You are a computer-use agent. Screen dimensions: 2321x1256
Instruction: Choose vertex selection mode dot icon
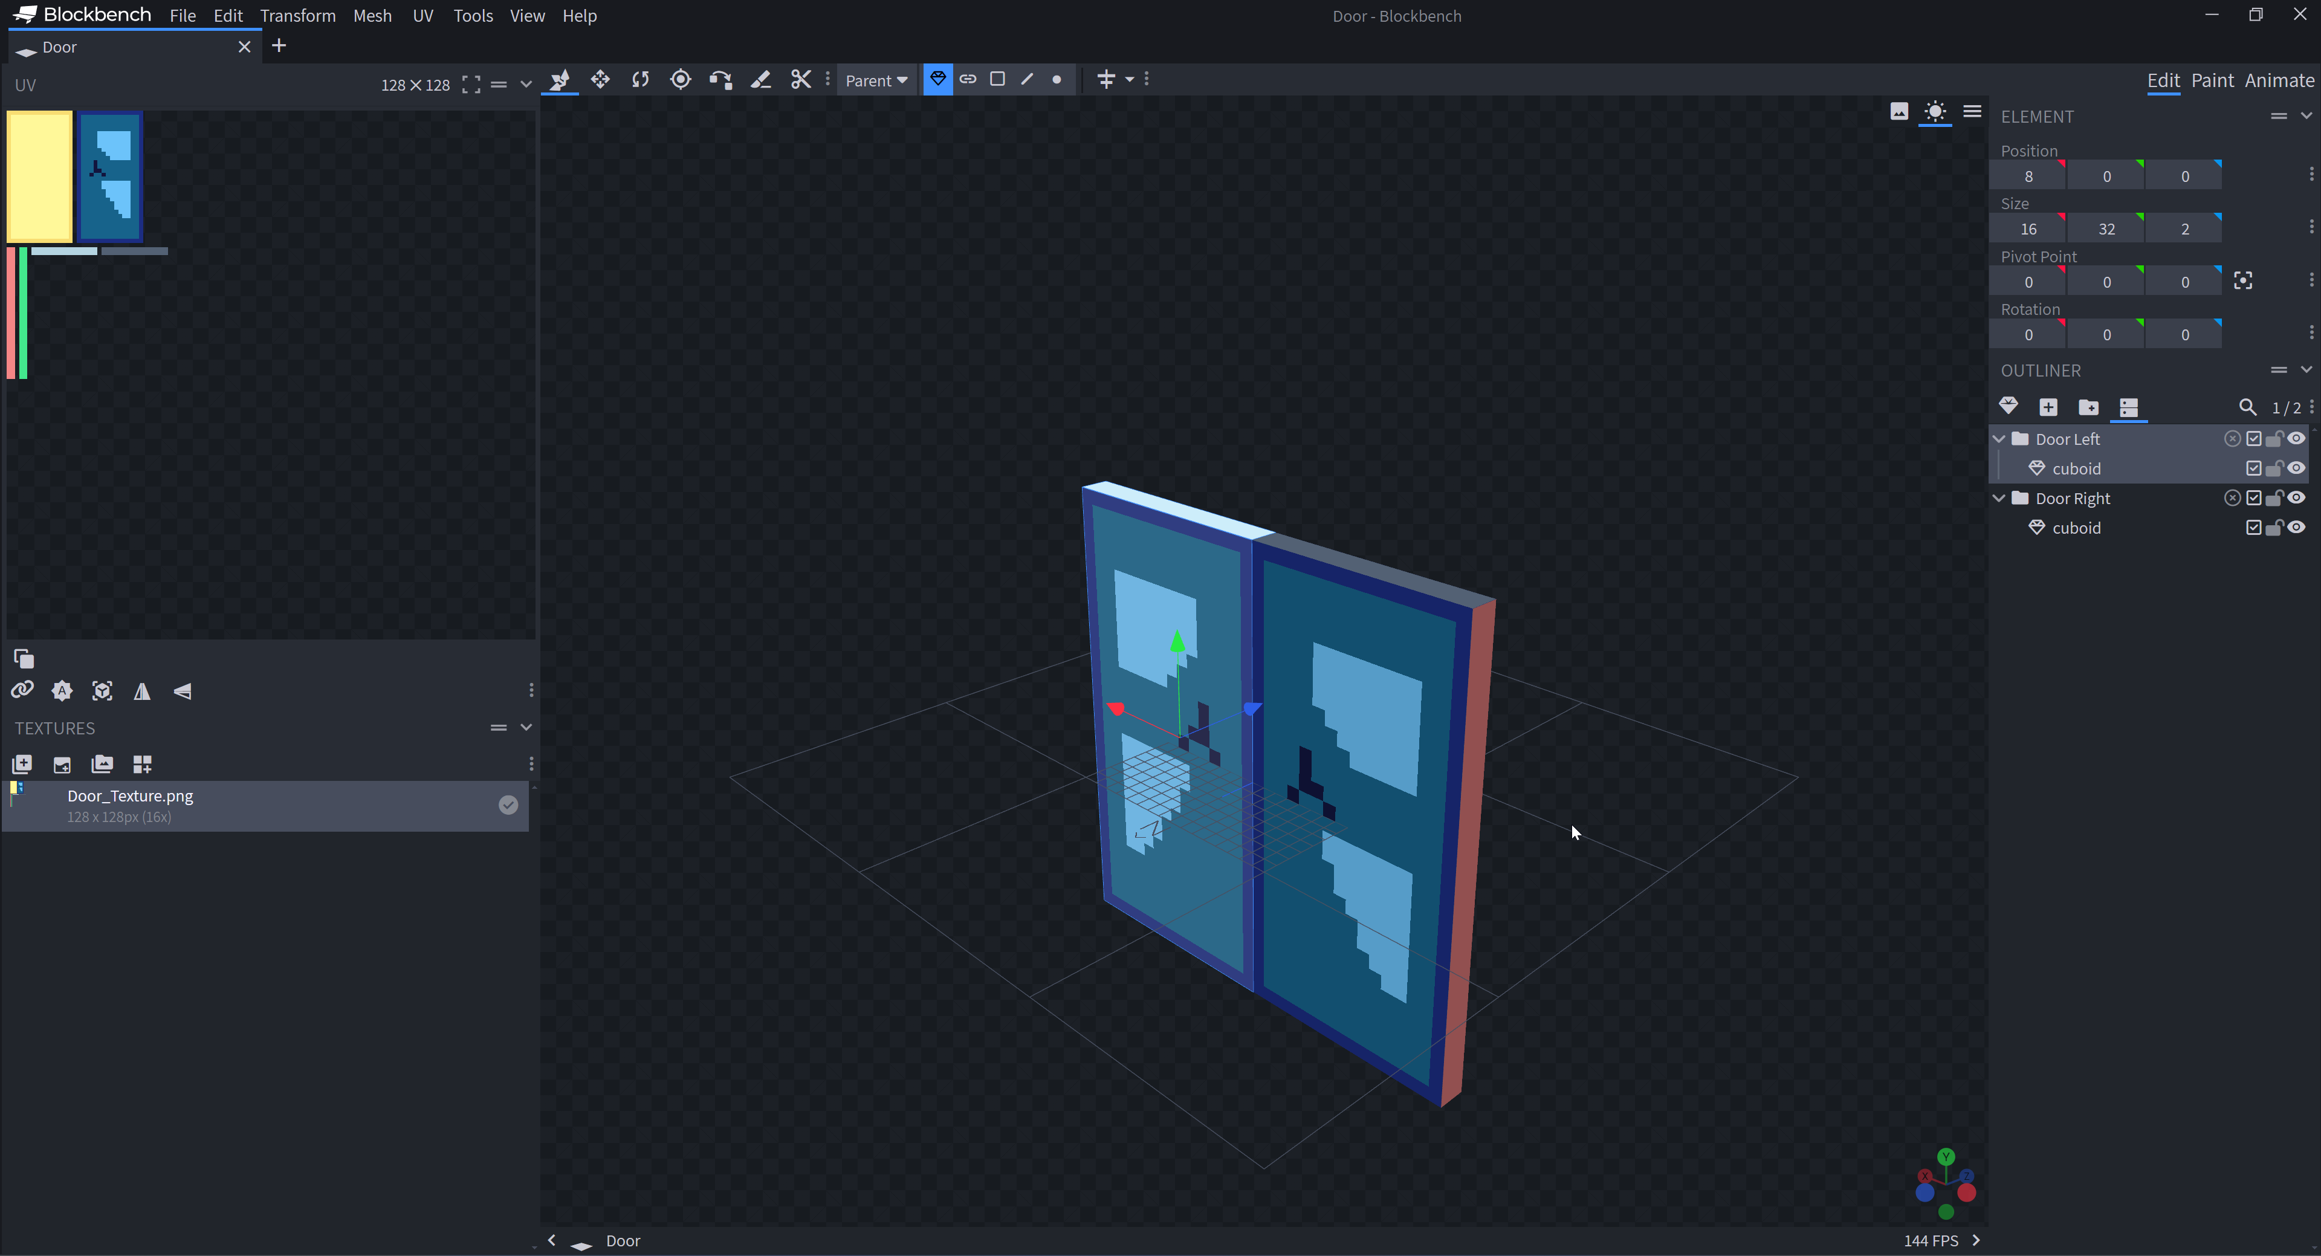pos(1057,79)
